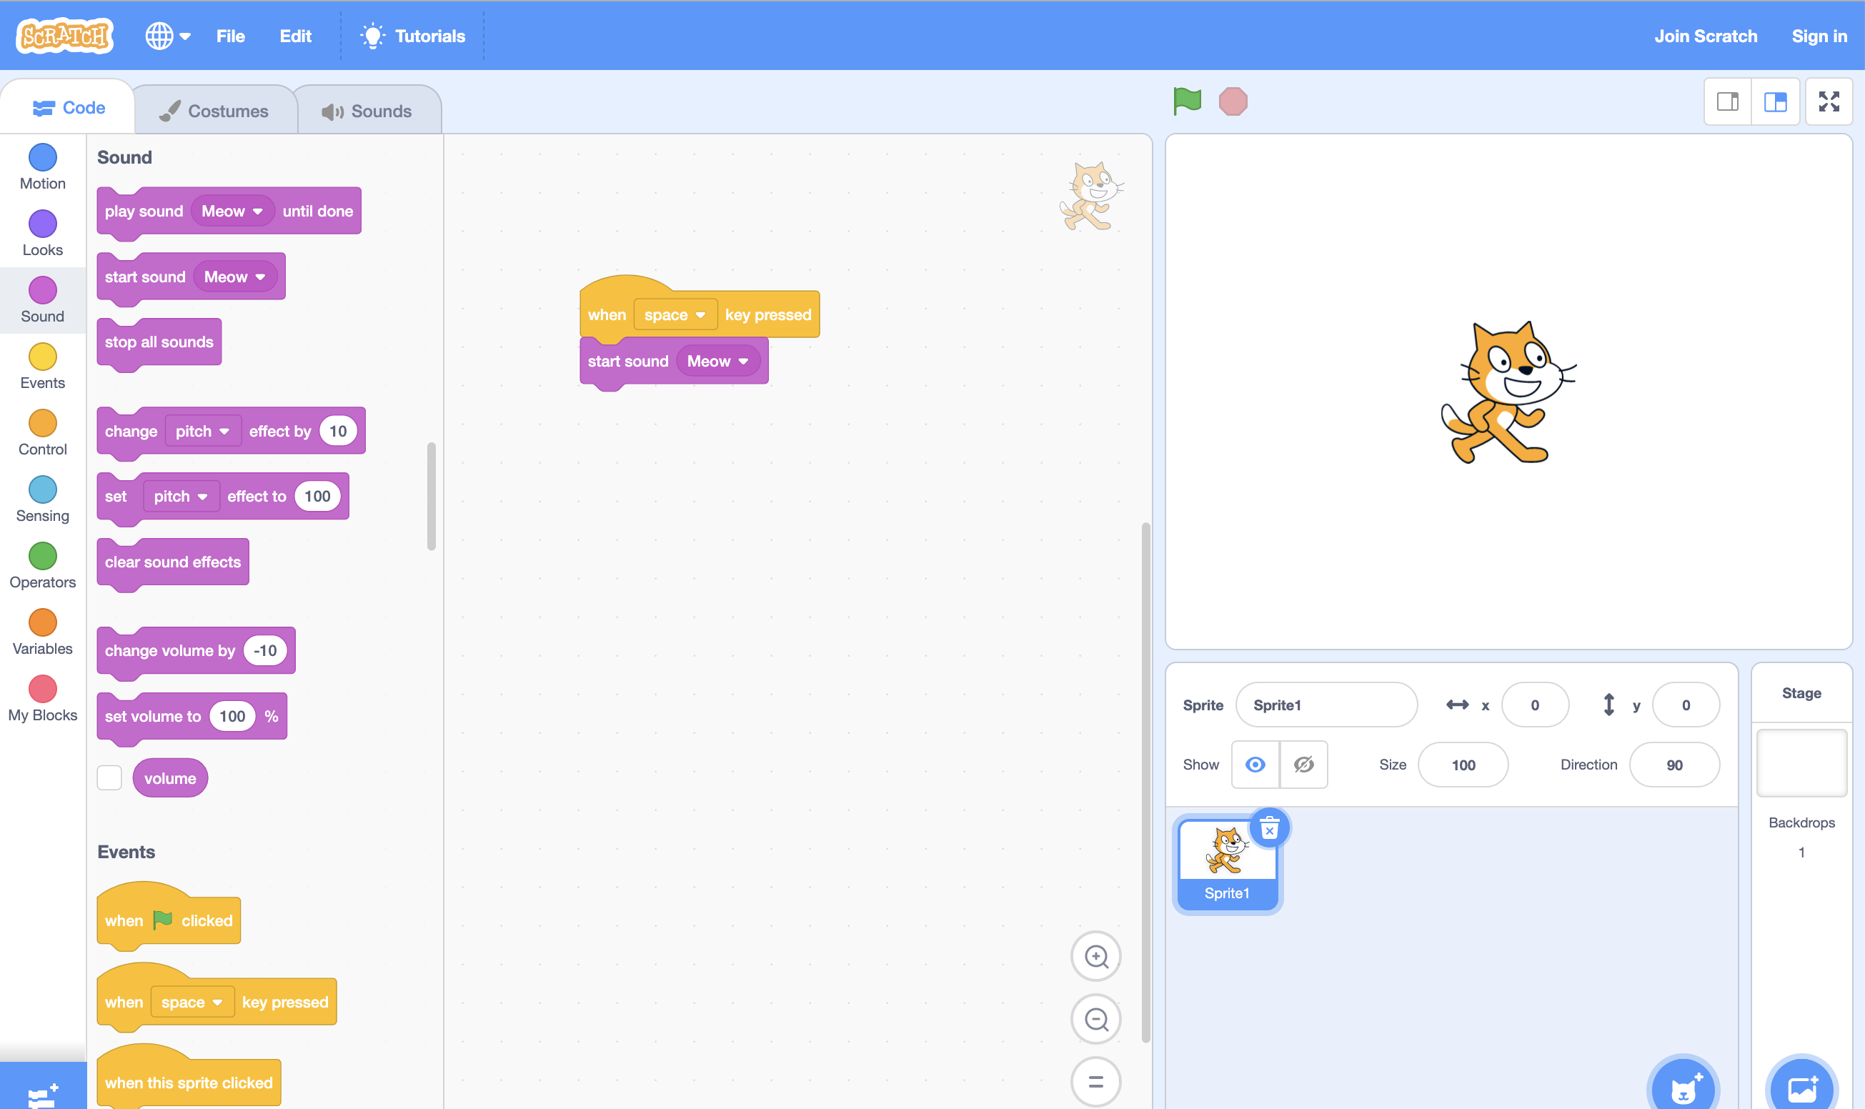Click the 100 value in set volume block

232,717
